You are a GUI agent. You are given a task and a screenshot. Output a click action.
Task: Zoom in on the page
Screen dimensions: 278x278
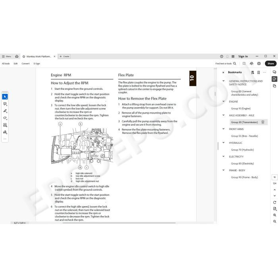coord(274,215)
